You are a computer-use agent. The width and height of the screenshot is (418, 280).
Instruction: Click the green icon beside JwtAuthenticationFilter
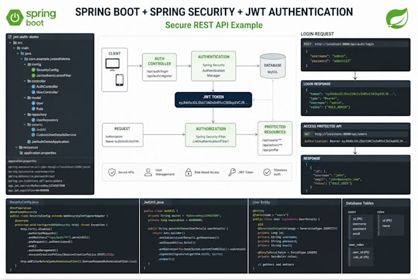coord(33,76)
